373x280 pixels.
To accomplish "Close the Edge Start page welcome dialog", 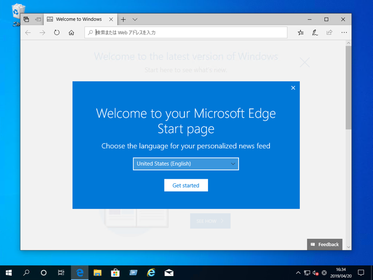I will [x=293, y=88].
